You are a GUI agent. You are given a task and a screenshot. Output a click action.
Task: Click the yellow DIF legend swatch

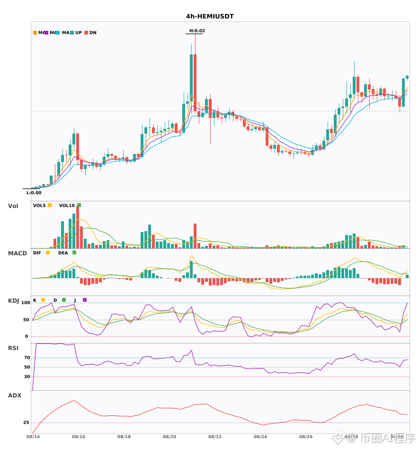48,252
